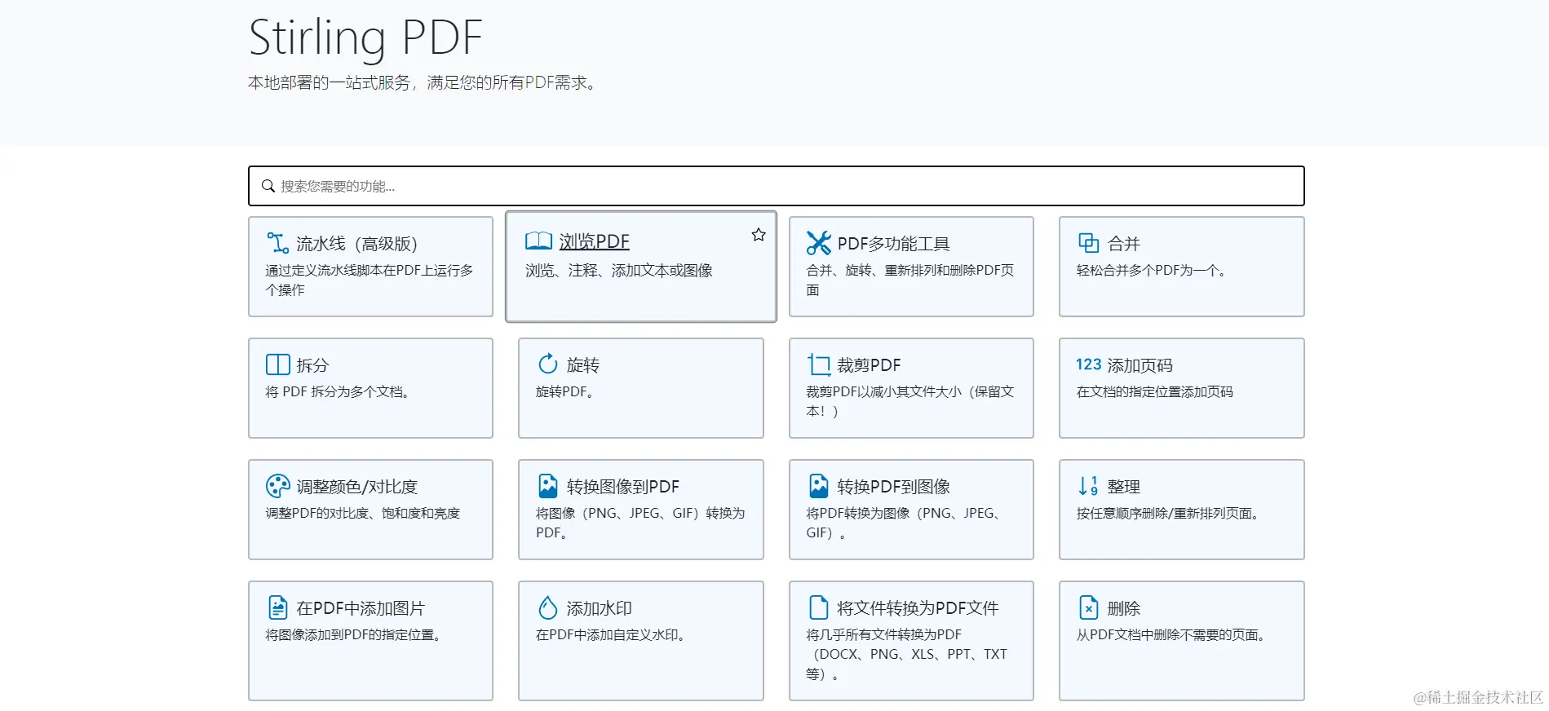Open the 添加页码 title link
Image resolution: width=1549 pixels, height=711 pixels.
click(x=1140, y=365)
